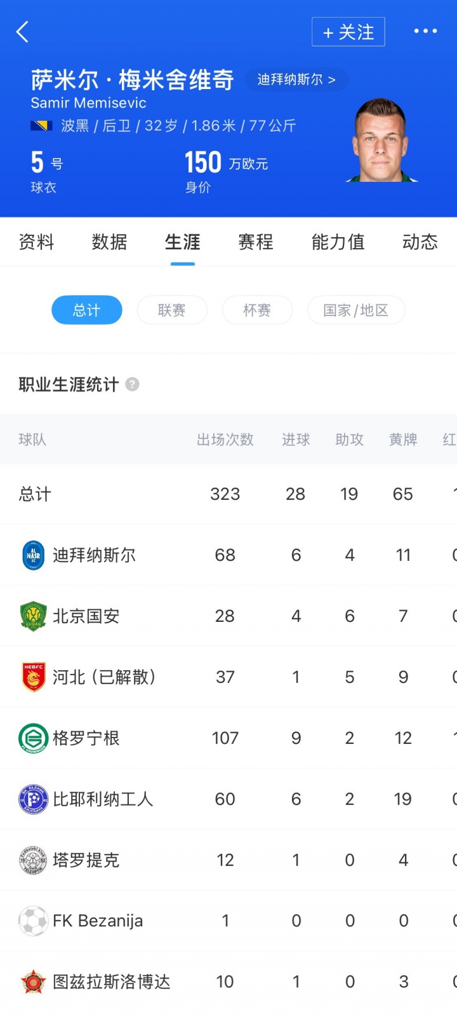Screen dimensions: 457x1018
Task: Open the three-dot more options menu
Action: tap(425, 31)
